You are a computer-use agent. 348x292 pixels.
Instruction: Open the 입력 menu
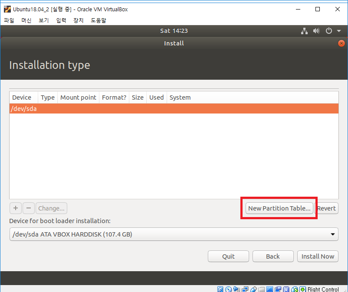(61, 20)
